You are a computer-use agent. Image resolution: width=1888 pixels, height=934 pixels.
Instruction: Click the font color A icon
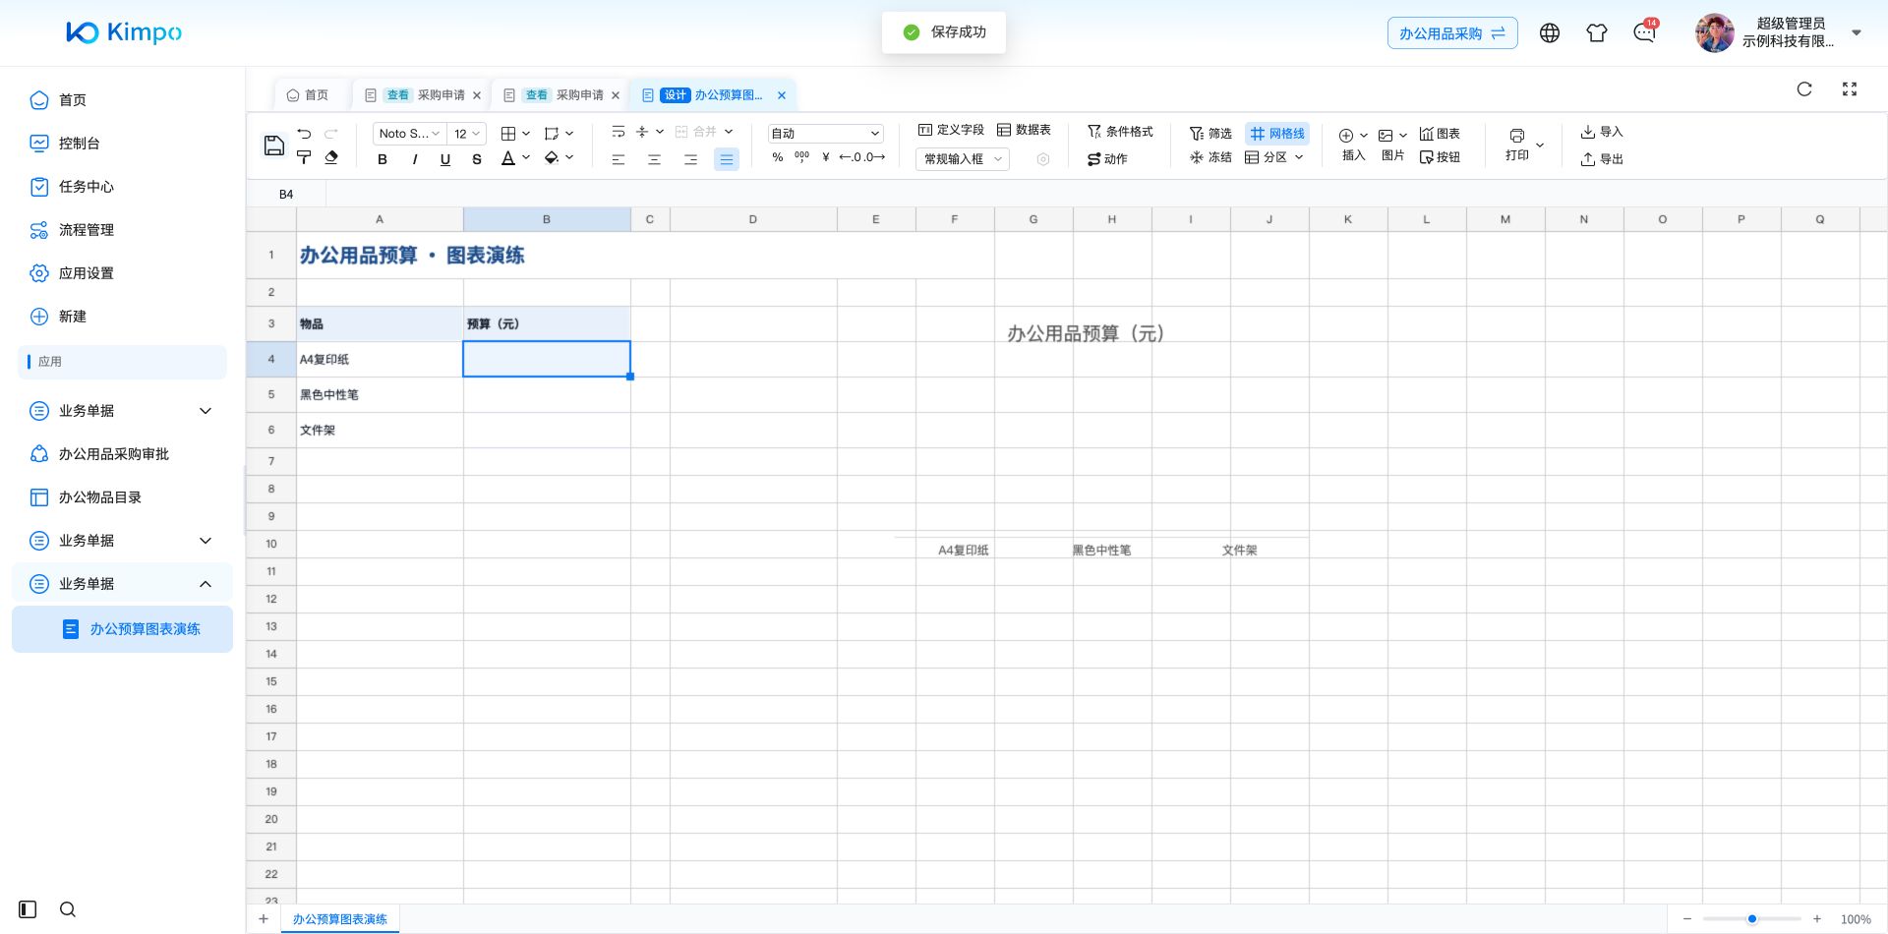pyautogui.click(x=507, y=158)
